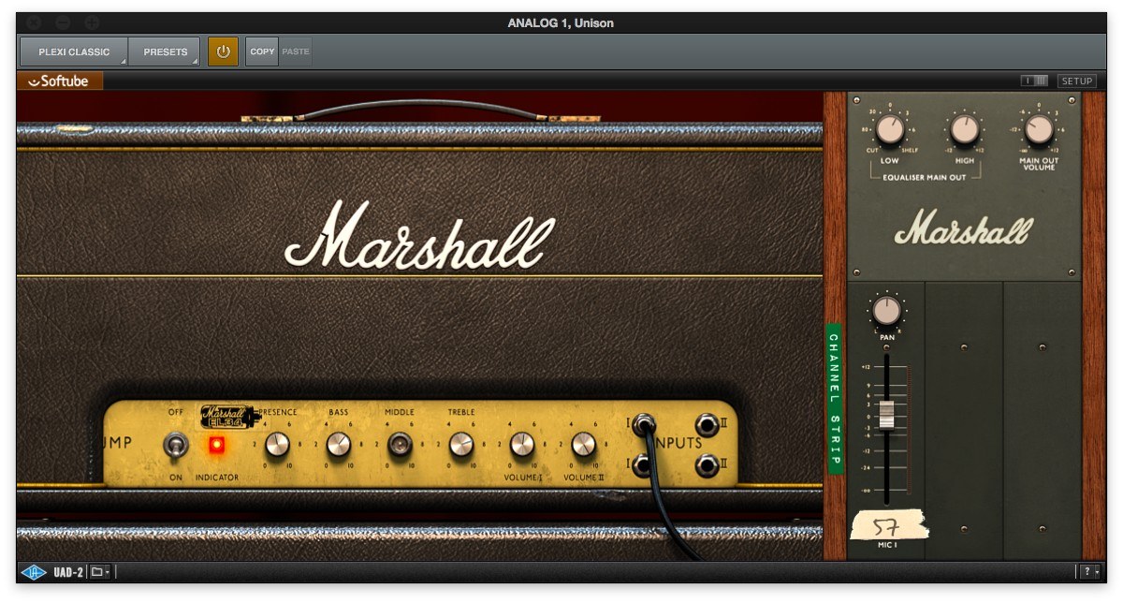Open the PLEXI CLASSIC plugin dropdown
1123x603 pixels.
pyautogui.click(x=74, y=51)
